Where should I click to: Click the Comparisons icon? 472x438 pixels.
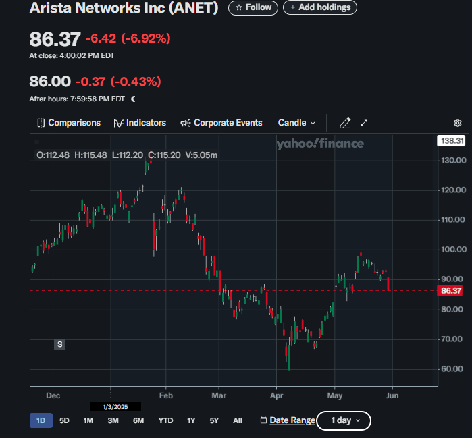point(41,123)
